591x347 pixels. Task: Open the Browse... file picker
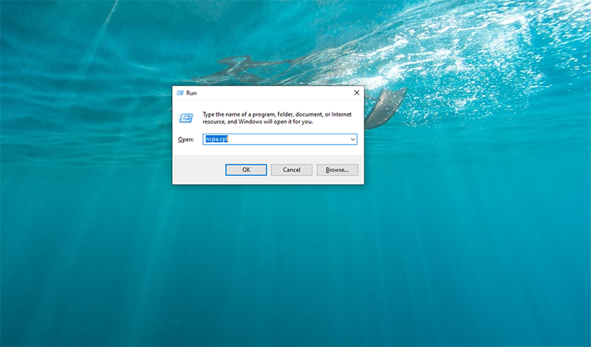click(337, 170)
